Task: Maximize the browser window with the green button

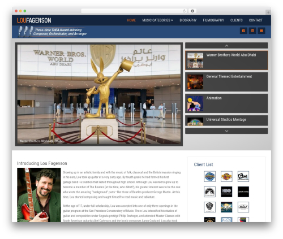Action: point(25,11)
